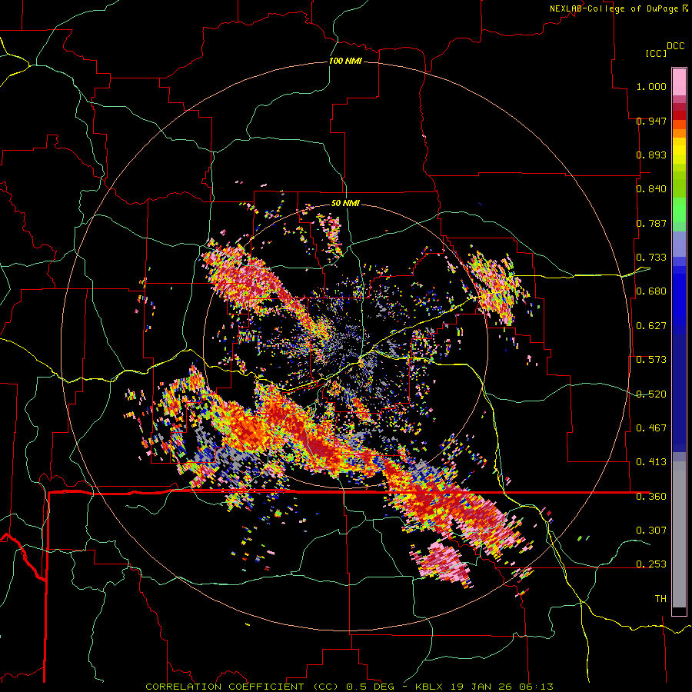This screenshot has height=692, width=692.
Task: Click the 0.467 scale value
Action: [651, 428]
